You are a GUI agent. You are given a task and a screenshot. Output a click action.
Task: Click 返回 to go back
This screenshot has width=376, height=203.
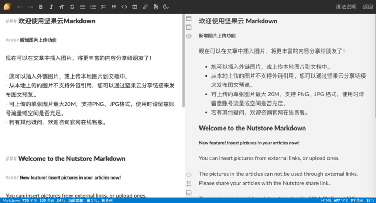[368, 7]
